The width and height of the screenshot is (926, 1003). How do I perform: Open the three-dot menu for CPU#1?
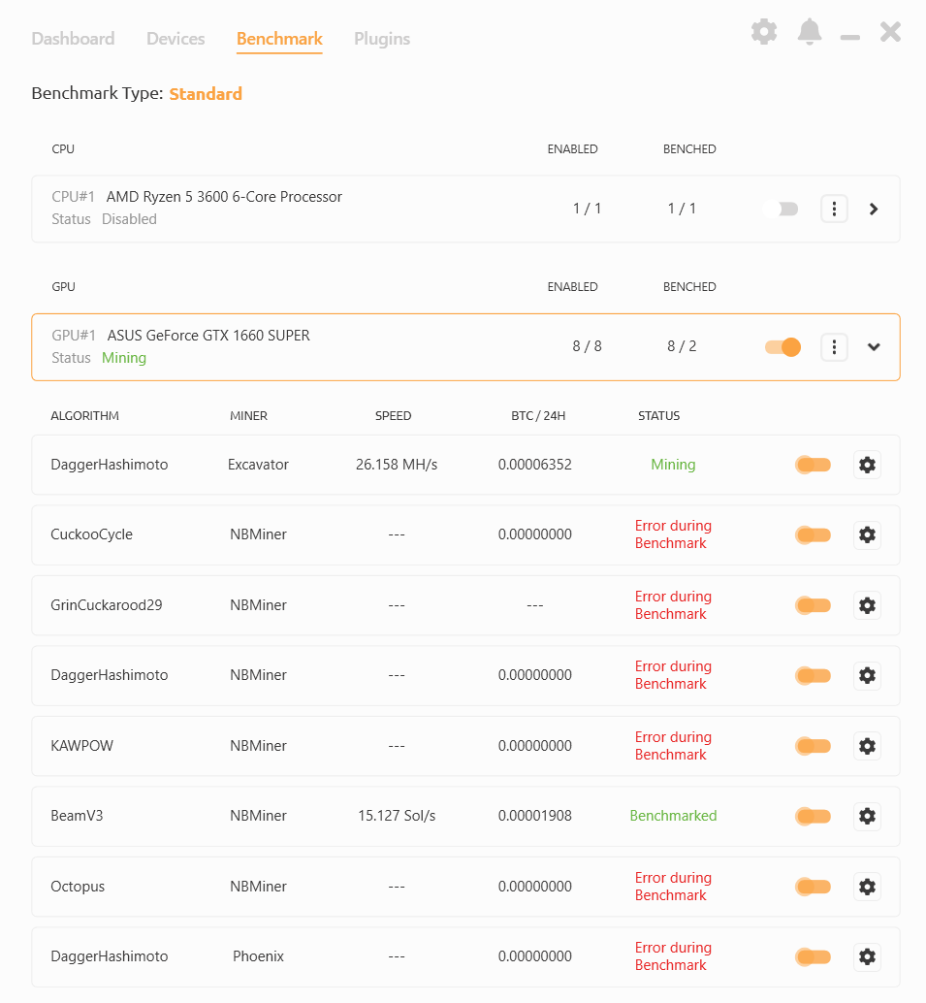click(x=834, y=209)
